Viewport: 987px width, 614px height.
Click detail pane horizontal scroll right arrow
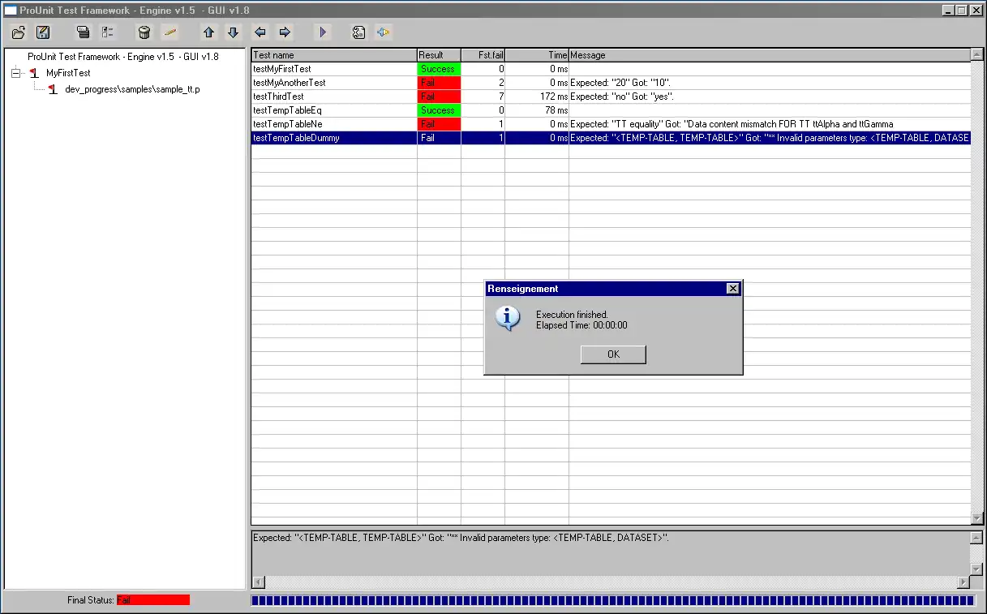point(963,582)
